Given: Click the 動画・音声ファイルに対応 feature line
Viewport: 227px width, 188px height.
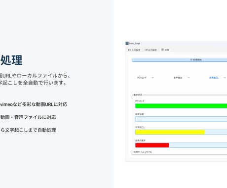Looking at the screenshot, I should tap(28, 117).
